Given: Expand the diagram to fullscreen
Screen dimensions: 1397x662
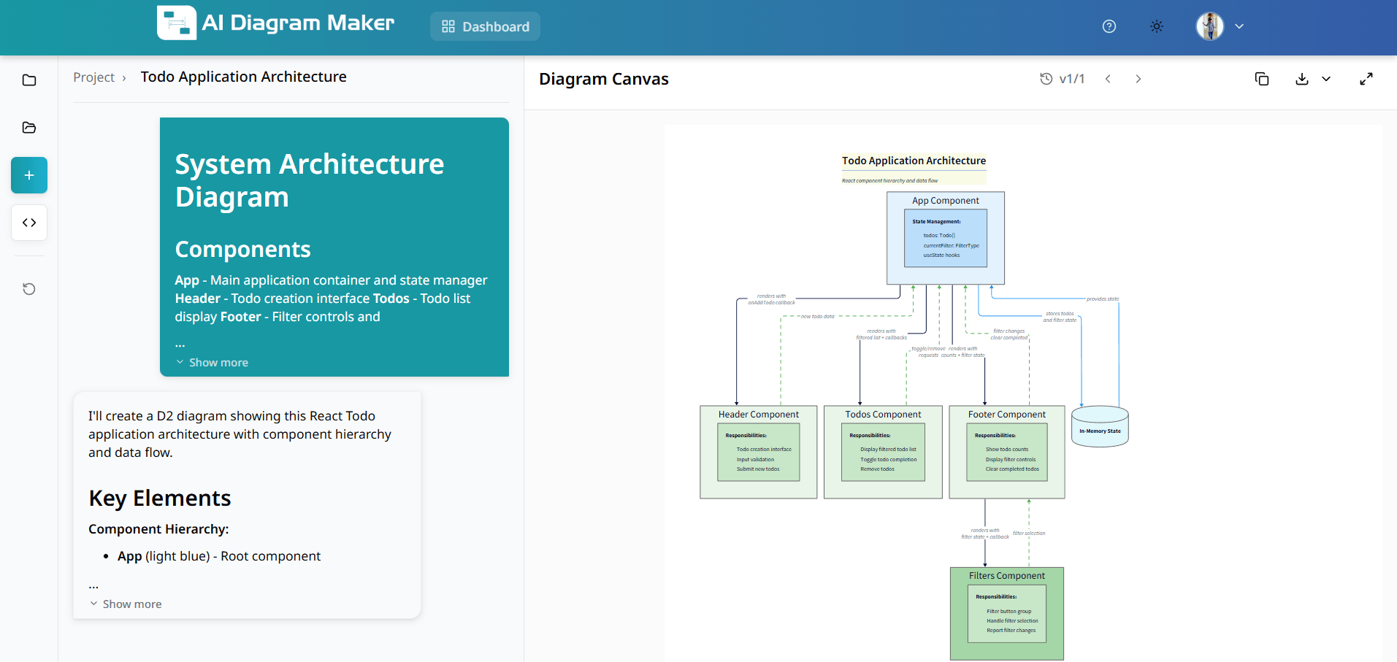Looking at the screenshot, I should [1367, 79].
